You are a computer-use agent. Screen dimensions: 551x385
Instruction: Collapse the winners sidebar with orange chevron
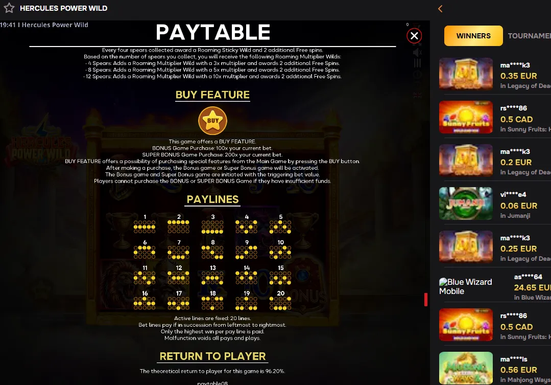(440, 9)
